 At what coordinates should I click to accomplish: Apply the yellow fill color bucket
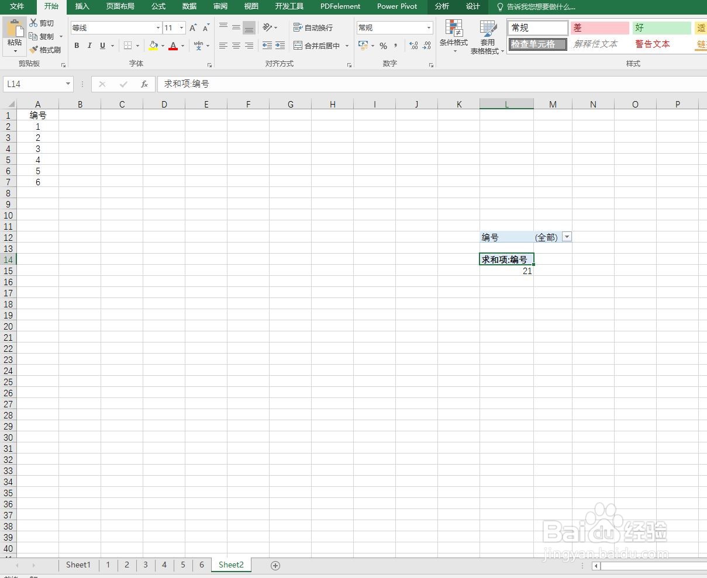tap(153, 46)
